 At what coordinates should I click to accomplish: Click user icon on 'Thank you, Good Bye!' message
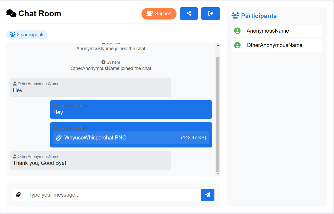coord(15,157)
